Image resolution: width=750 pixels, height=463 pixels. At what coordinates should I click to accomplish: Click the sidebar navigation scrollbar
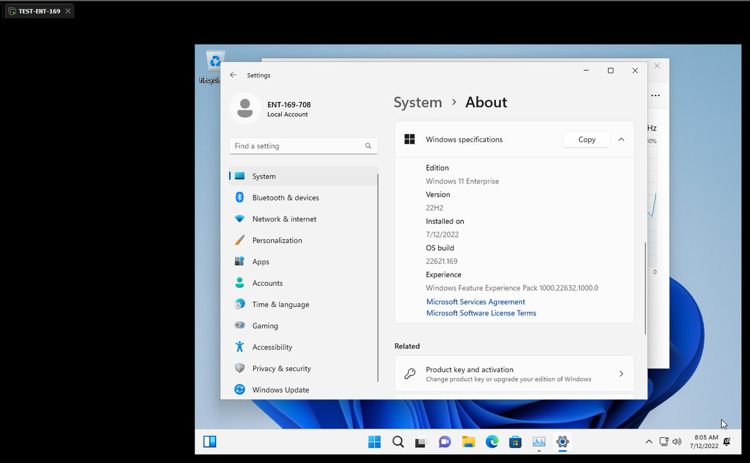click(x=379, y=278)
